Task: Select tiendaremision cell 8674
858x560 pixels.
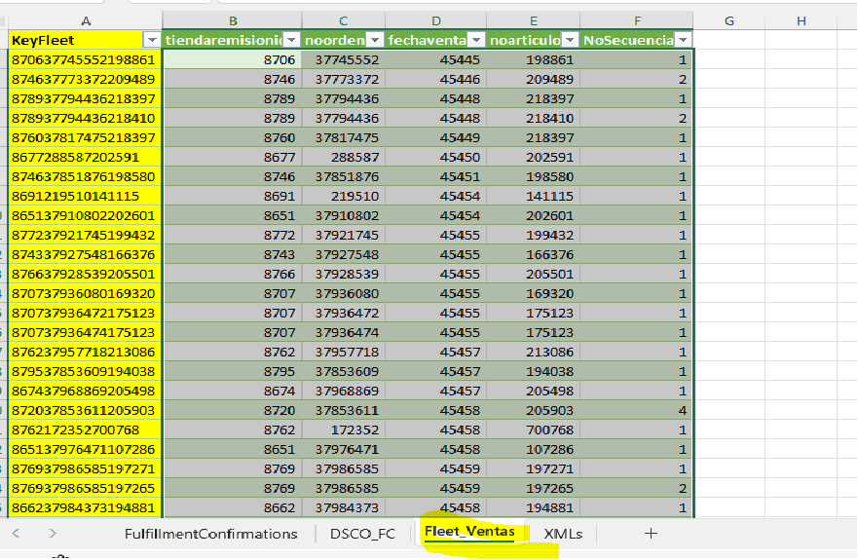Action: click(233, 391)
